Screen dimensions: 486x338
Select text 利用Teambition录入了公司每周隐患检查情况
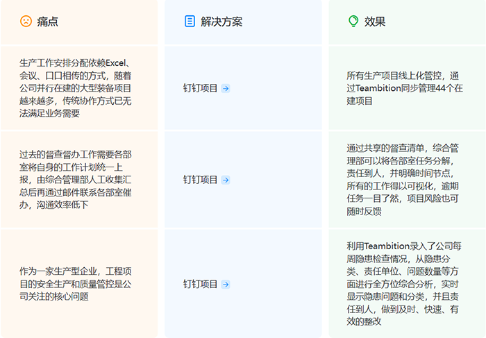tap(404, 252)
